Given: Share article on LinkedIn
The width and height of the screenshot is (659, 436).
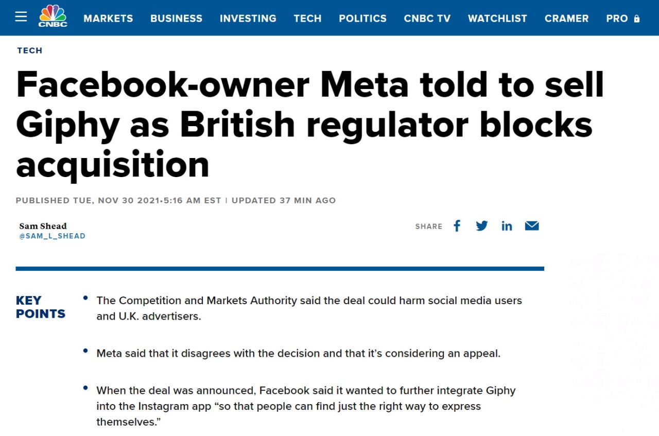Looking at the screenshot, I should (507, 226).
